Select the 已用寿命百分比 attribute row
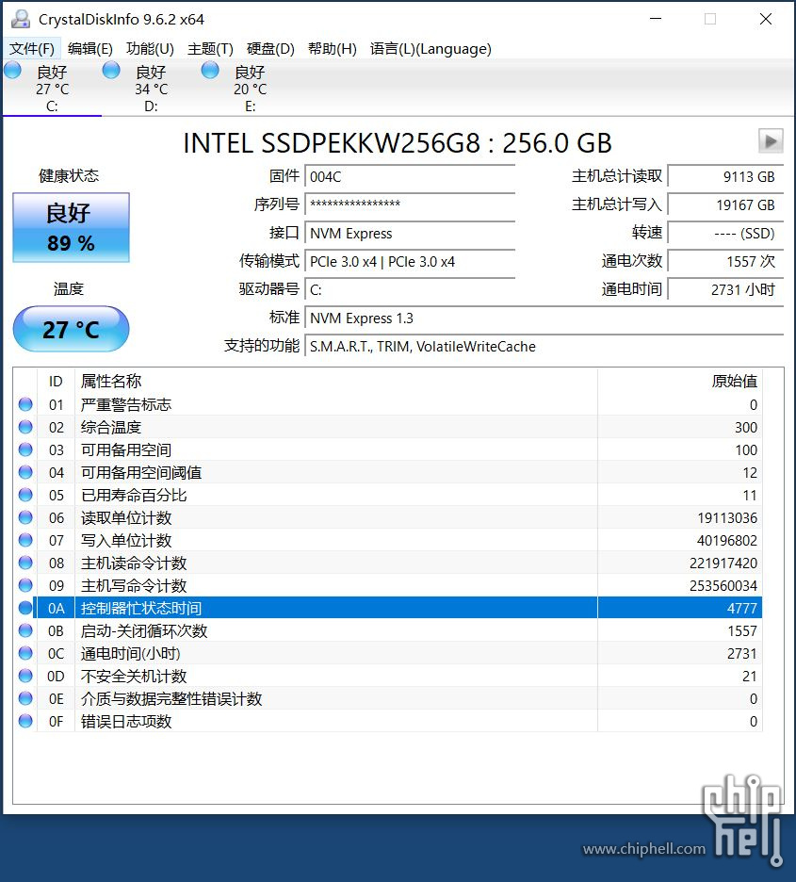Image resolution: width=796 pixels, height=882 pixels. (x=388, y=495)
